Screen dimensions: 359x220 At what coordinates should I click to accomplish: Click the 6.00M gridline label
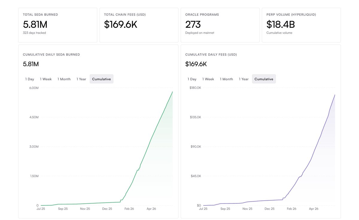[x=34, y=88]
